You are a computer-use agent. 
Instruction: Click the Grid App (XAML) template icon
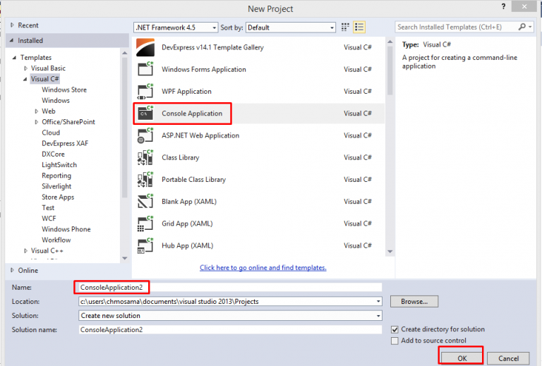click(145, 224)
